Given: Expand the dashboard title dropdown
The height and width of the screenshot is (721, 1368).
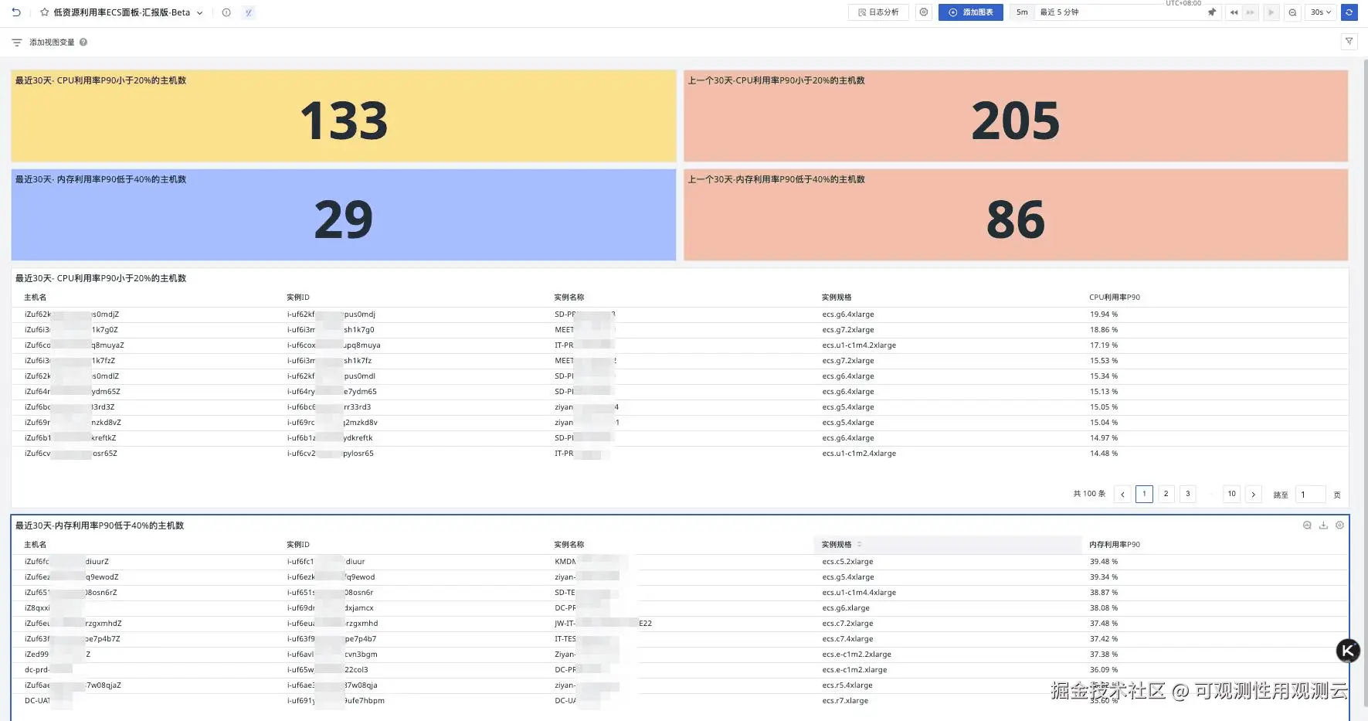Looking at the screenshot, I should coord(200,13).
